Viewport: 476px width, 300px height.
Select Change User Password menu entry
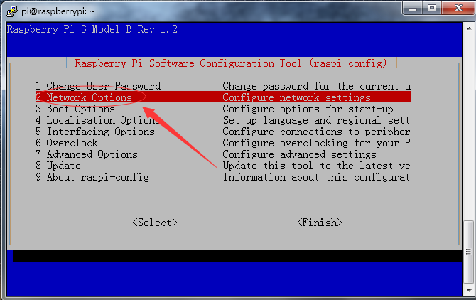pyautogui.click(x=98, y=86)
